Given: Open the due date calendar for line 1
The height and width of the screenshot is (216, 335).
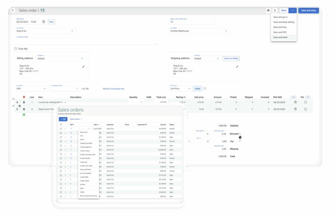Looking at the screenshot, I should (x=295, y=102).
